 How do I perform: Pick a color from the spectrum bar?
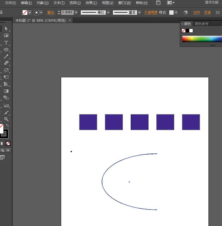click(x=202, y=39)
